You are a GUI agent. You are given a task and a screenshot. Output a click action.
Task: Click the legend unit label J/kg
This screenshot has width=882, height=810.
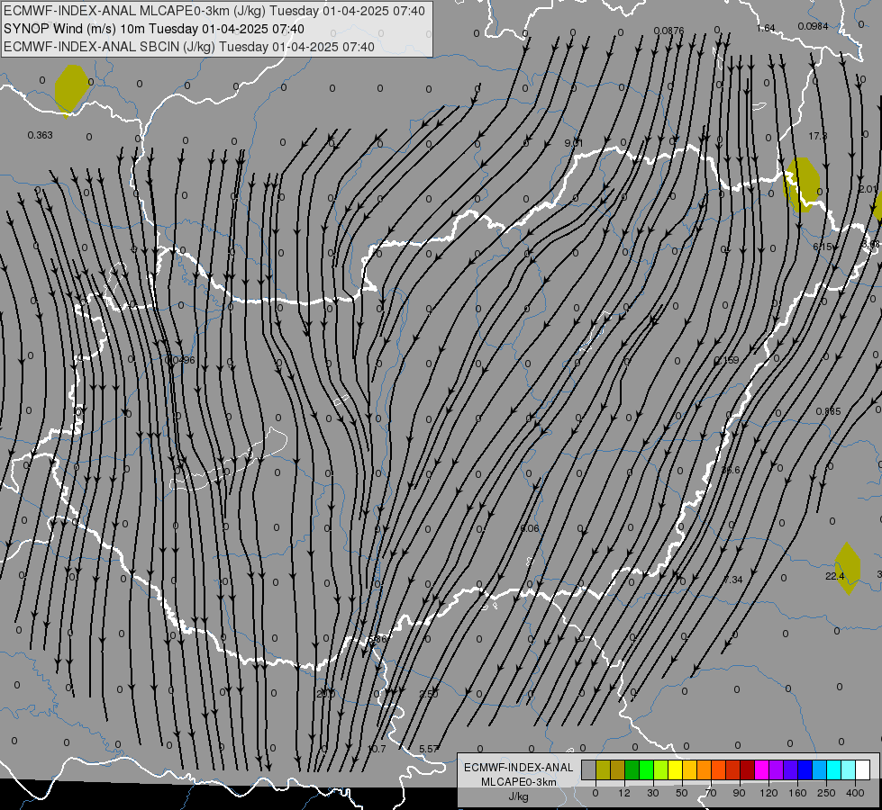click(x=518, y=796)
